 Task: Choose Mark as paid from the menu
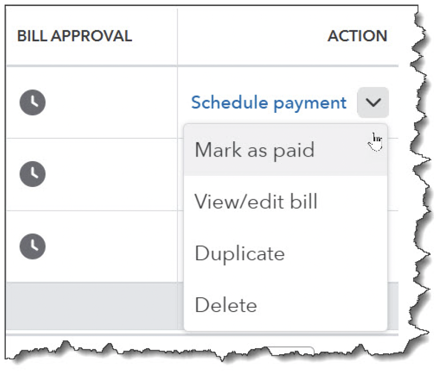tap(255, 150)
